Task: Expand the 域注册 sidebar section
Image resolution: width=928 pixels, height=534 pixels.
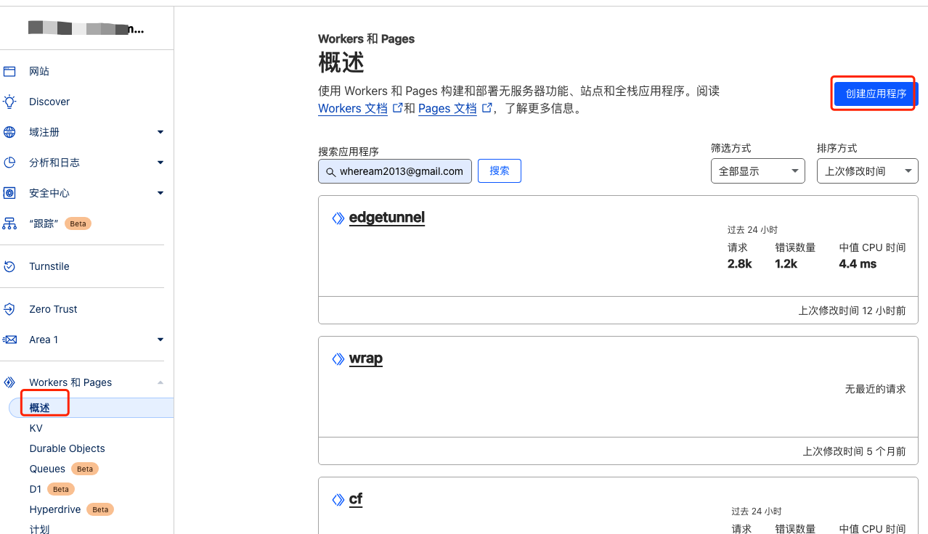Action: click(160, 132)
